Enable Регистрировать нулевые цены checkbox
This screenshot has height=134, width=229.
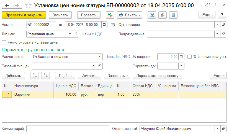pyautogui.click(x=4, y=42)
